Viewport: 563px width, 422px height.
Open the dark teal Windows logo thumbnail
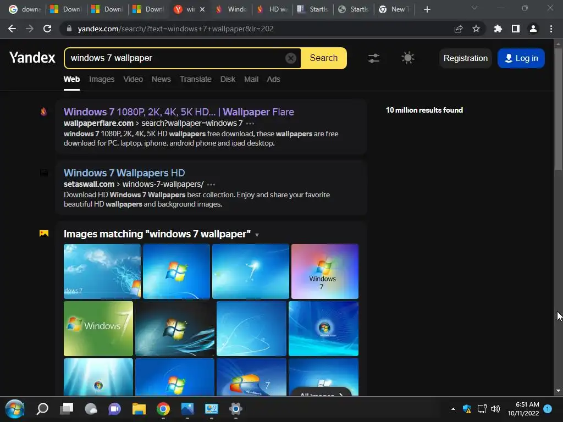175,329
